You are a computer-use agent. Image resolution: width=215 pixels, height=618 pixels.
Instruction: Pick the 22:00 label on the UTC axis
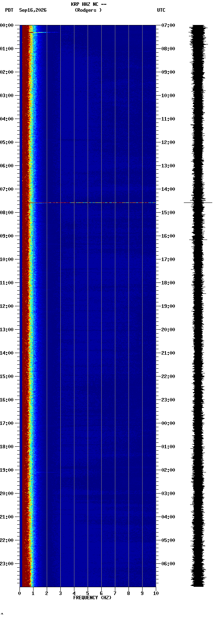click(x=168, y=376)
